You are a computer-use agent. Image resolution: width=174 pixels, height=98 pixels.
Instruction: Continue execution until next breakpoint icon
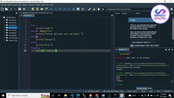click(69, 9)
